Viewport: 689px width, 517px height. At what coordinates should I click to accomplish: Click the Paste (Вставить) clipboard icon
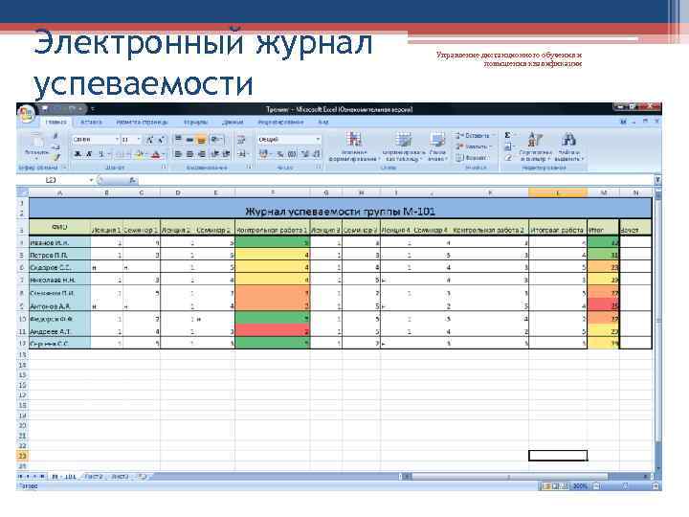[37, 142]
